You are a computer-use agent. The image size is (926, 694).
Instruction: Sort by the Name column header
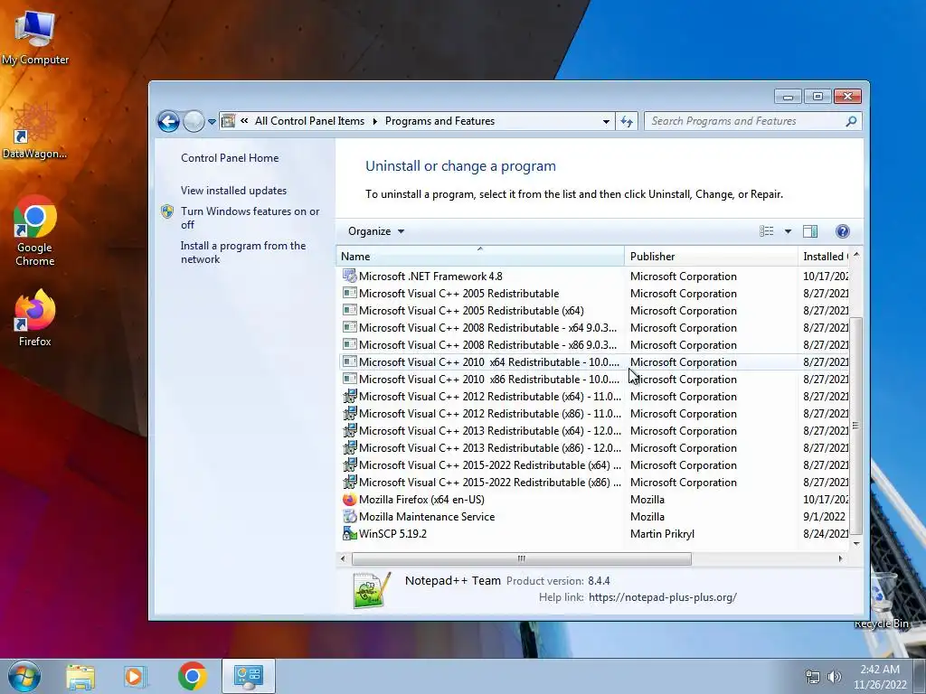[480, 256]
